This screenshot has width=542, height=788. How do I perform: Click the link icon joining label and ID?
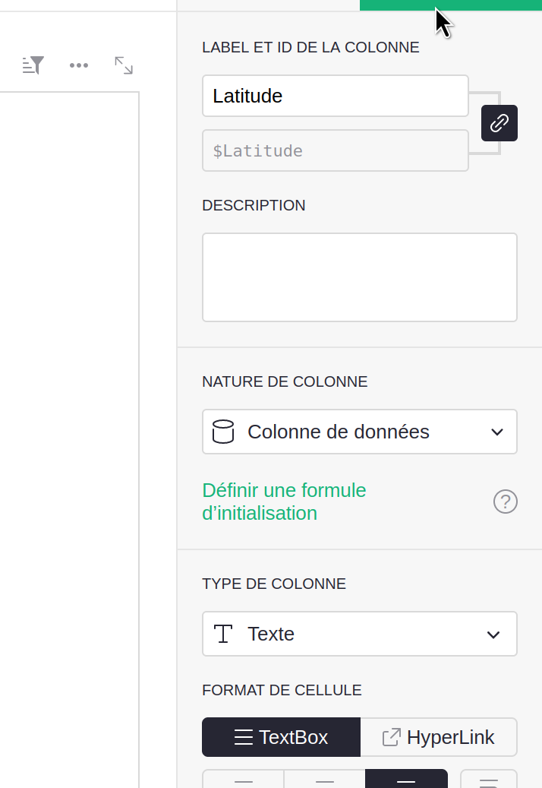tap(499, 123)
